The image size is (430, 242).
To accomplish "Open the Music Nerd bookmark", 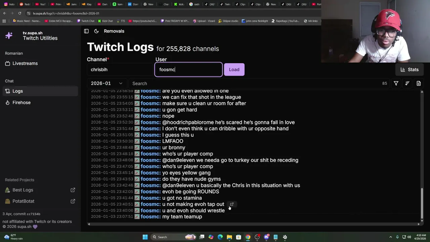I will pos(26,21).
